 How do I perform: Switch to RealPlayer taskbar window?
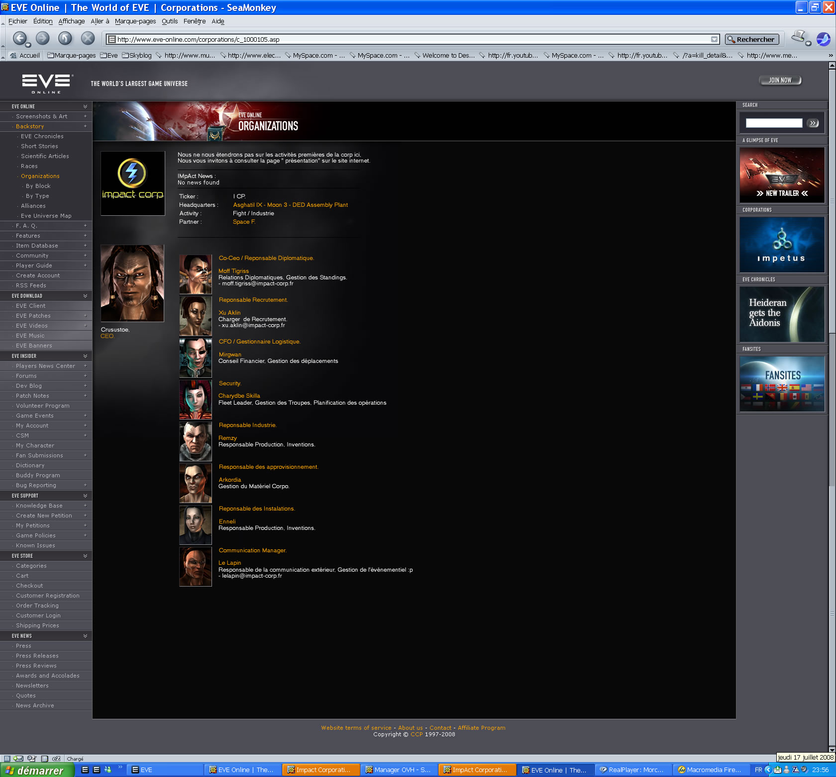(633, 770)
